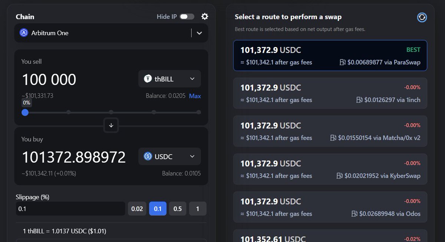The height and width of the screenshot is (242, 445).
Task: Set the amount slider to its middle stop
Action: point(111,112)
